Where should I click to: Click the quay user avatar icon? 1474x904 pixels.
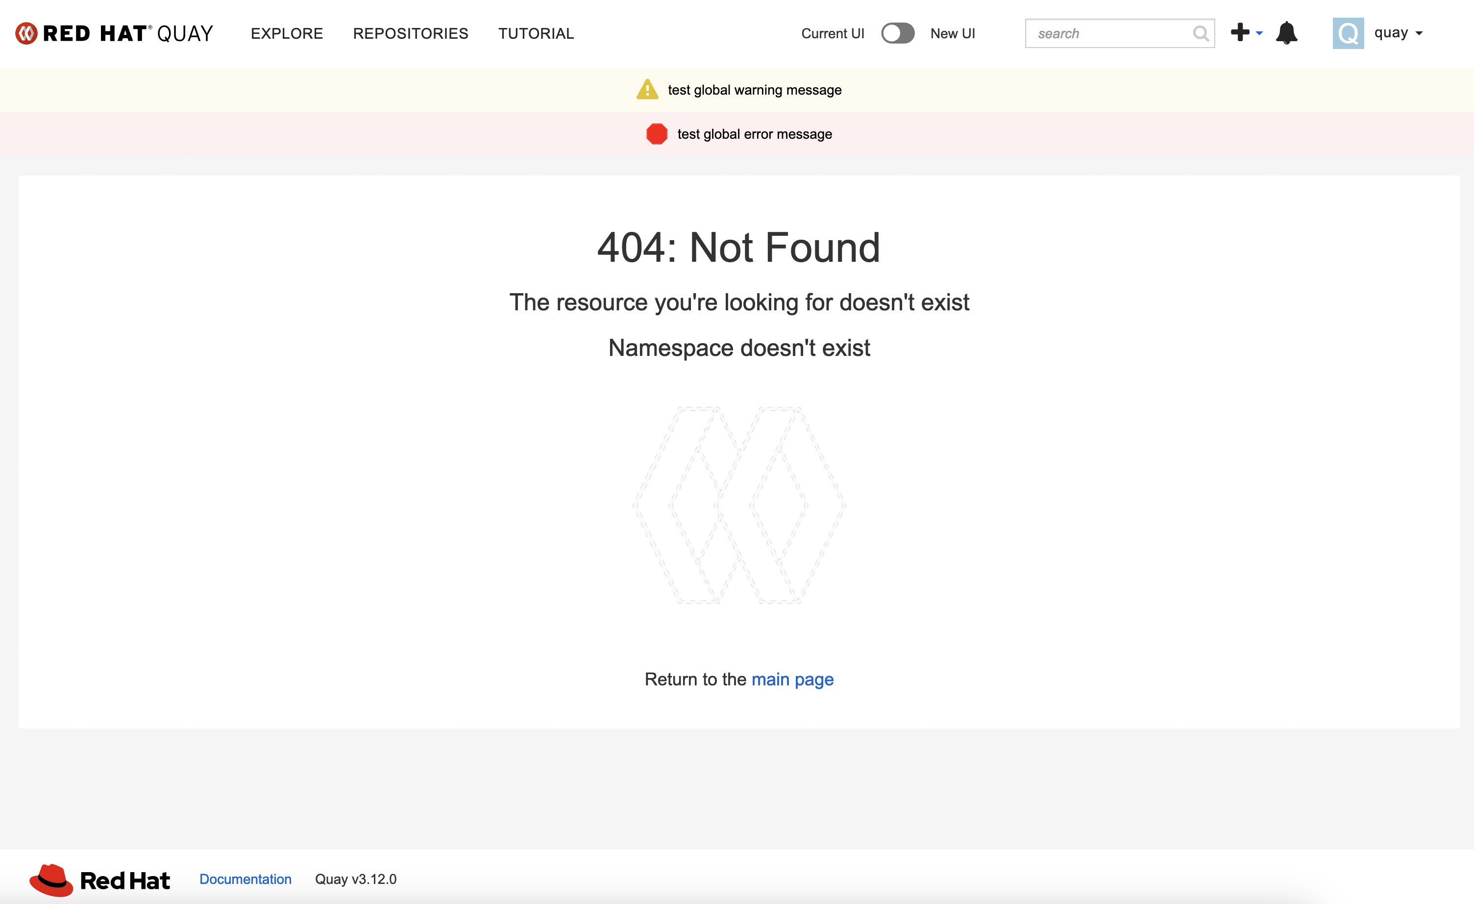click(x=1348, y=33)
